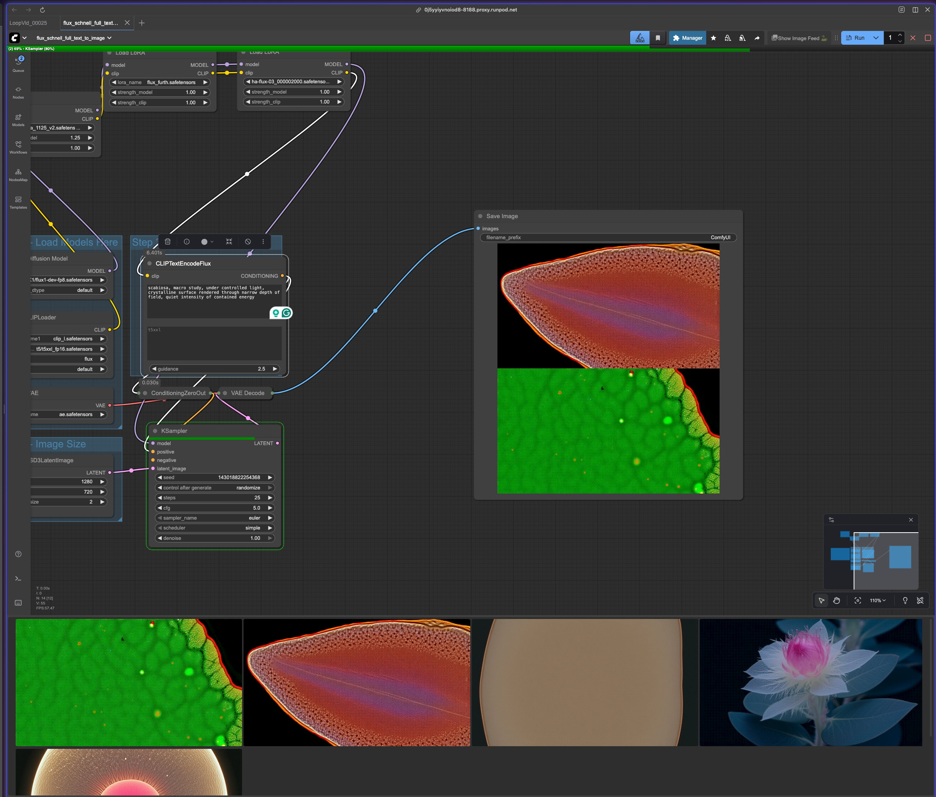Toggle link visibility in canvas toolbar

920,601
